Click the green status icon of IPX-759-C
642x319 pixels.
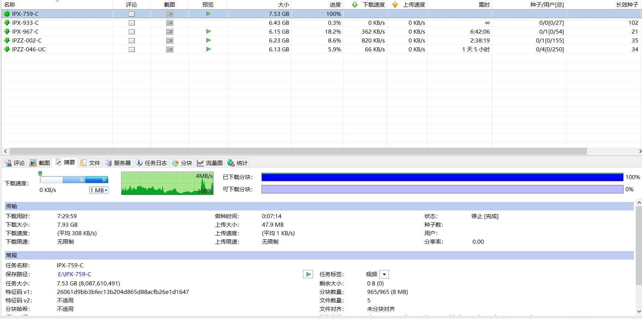pos(7,14)
